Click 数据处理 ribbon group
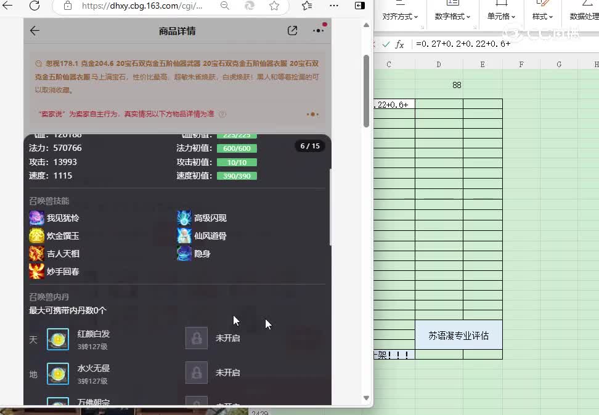Screen dimensions: 599x415 [584, 17]
